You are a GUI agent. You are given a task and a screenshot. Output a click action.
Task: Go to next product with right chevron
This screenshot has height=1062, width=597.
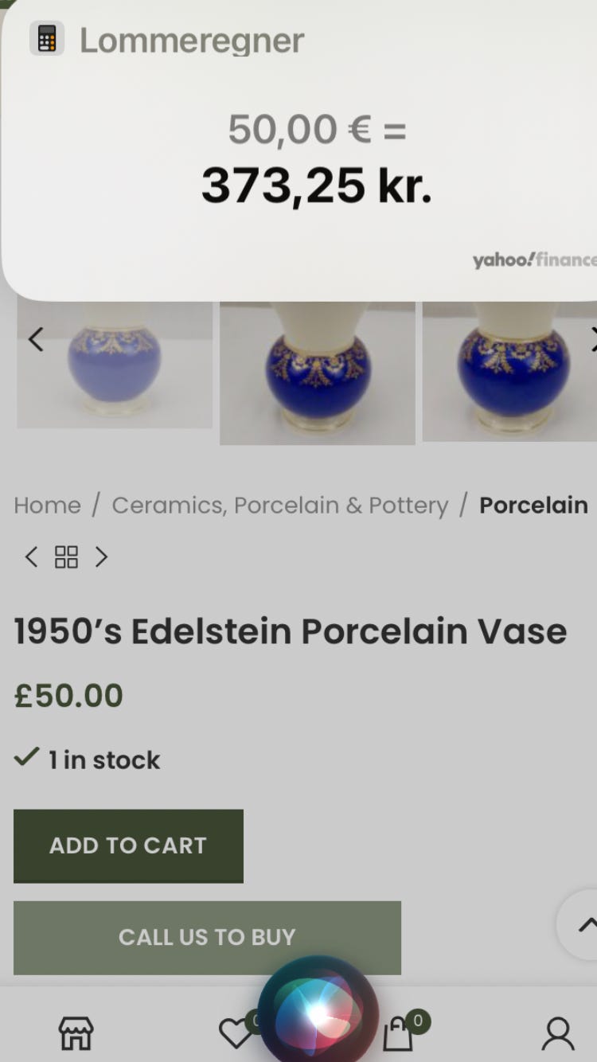[x=101, y=557]
